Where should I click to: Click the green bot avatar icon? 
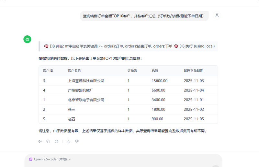27,39
